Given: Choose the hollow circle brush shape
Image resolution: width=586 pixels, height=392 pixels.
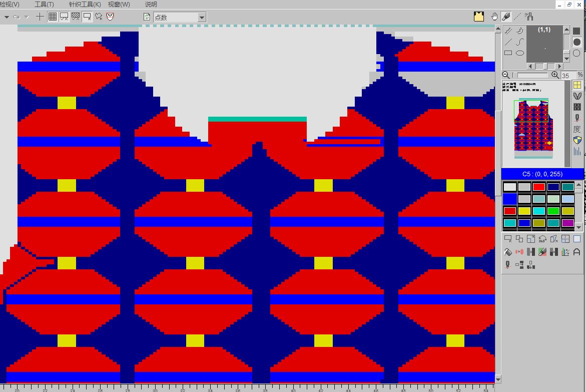Looking at the screenshot, I should tap(576, 53).
